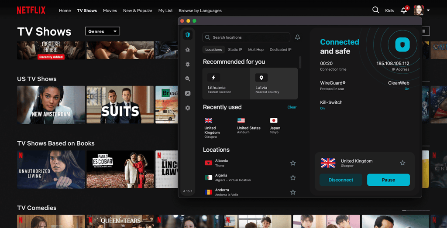The height and width of the screenshot is (228, 447).
Task: Select Albania Tirana in the Locations list
Action: (x=251, y=163)
